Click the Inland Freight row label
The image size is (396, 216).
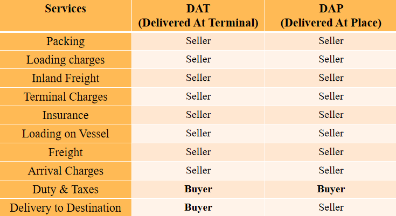click(x=65, y=78)
